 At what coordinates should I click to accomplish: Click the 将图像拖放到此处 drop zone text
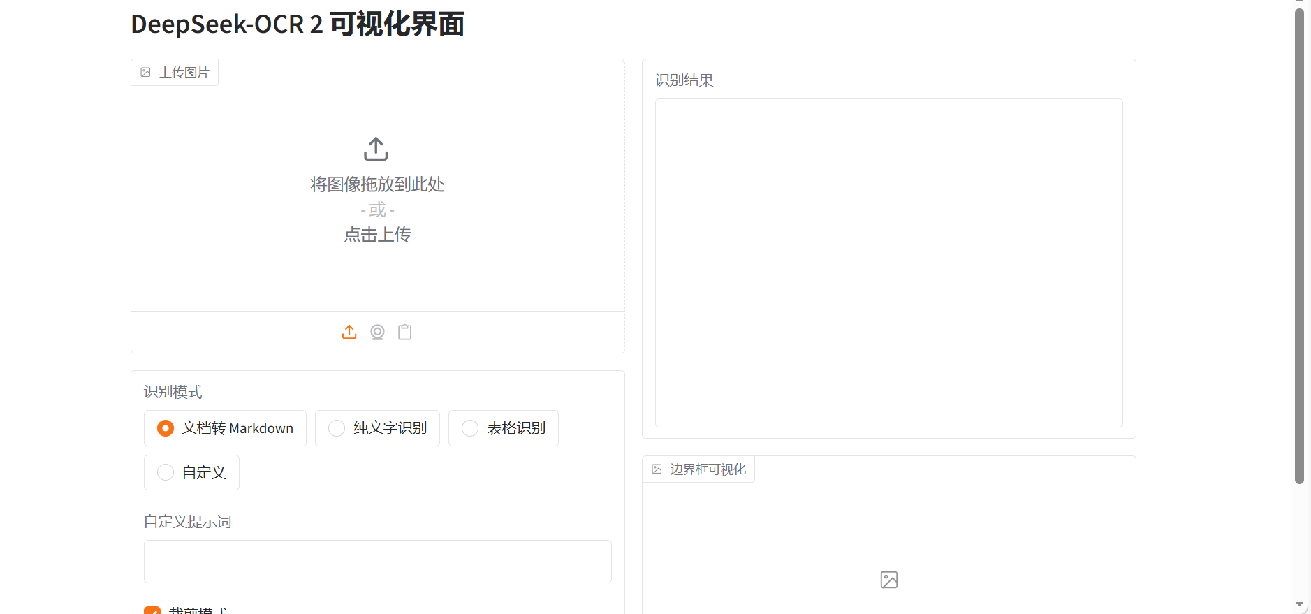(377, 184)
